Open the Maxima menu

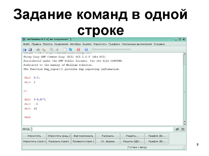click(48, 44)
